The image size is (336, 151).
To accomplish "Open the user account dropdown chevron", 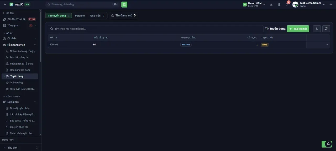I will click(x=324, y=4).
